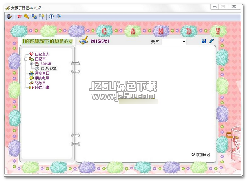The width and height of the screenshot is (247, 181).
Task: Click the 添加日记 add diary button
Action: click(x=200, y=154)
